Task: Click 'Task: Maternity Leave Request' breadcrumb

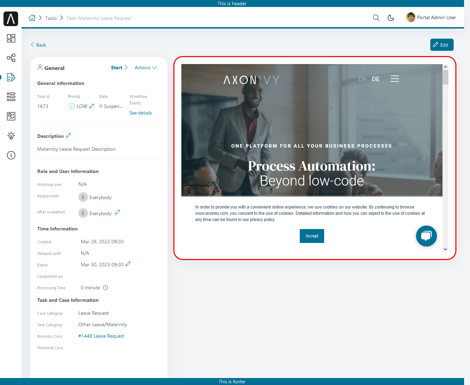Action: coord(99,18)
